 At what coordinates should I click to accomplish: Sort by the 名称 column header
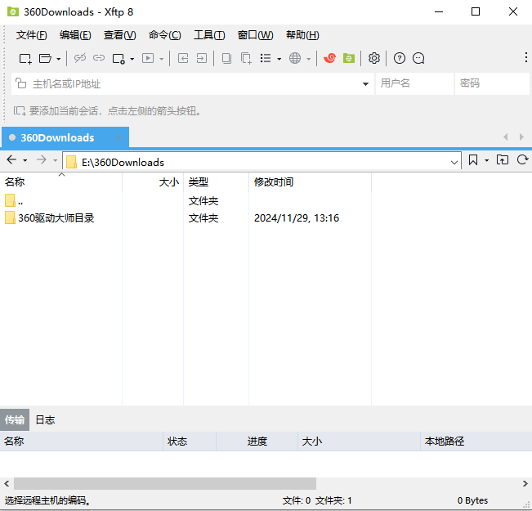tap(61, 182)
